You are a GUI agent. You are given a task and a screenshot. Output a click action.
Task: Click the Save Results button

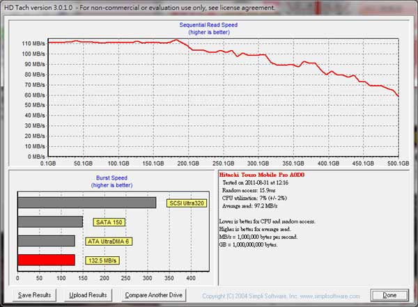pos(34,295)
